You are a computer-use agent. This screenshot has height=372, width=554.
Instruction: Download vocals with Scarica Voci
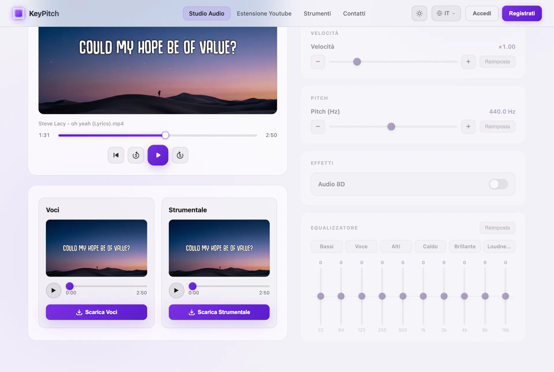click(x=96, y=312)
